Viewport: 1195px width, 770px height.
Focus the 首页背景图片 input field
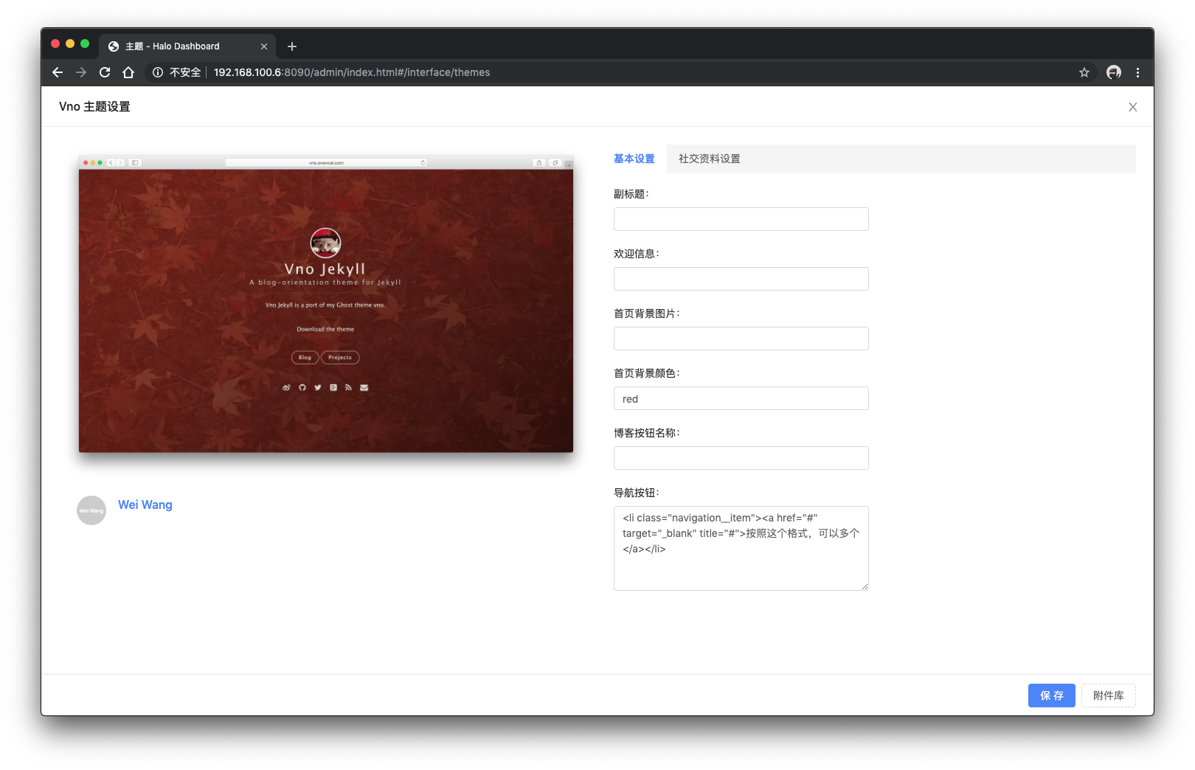point(741,339)
